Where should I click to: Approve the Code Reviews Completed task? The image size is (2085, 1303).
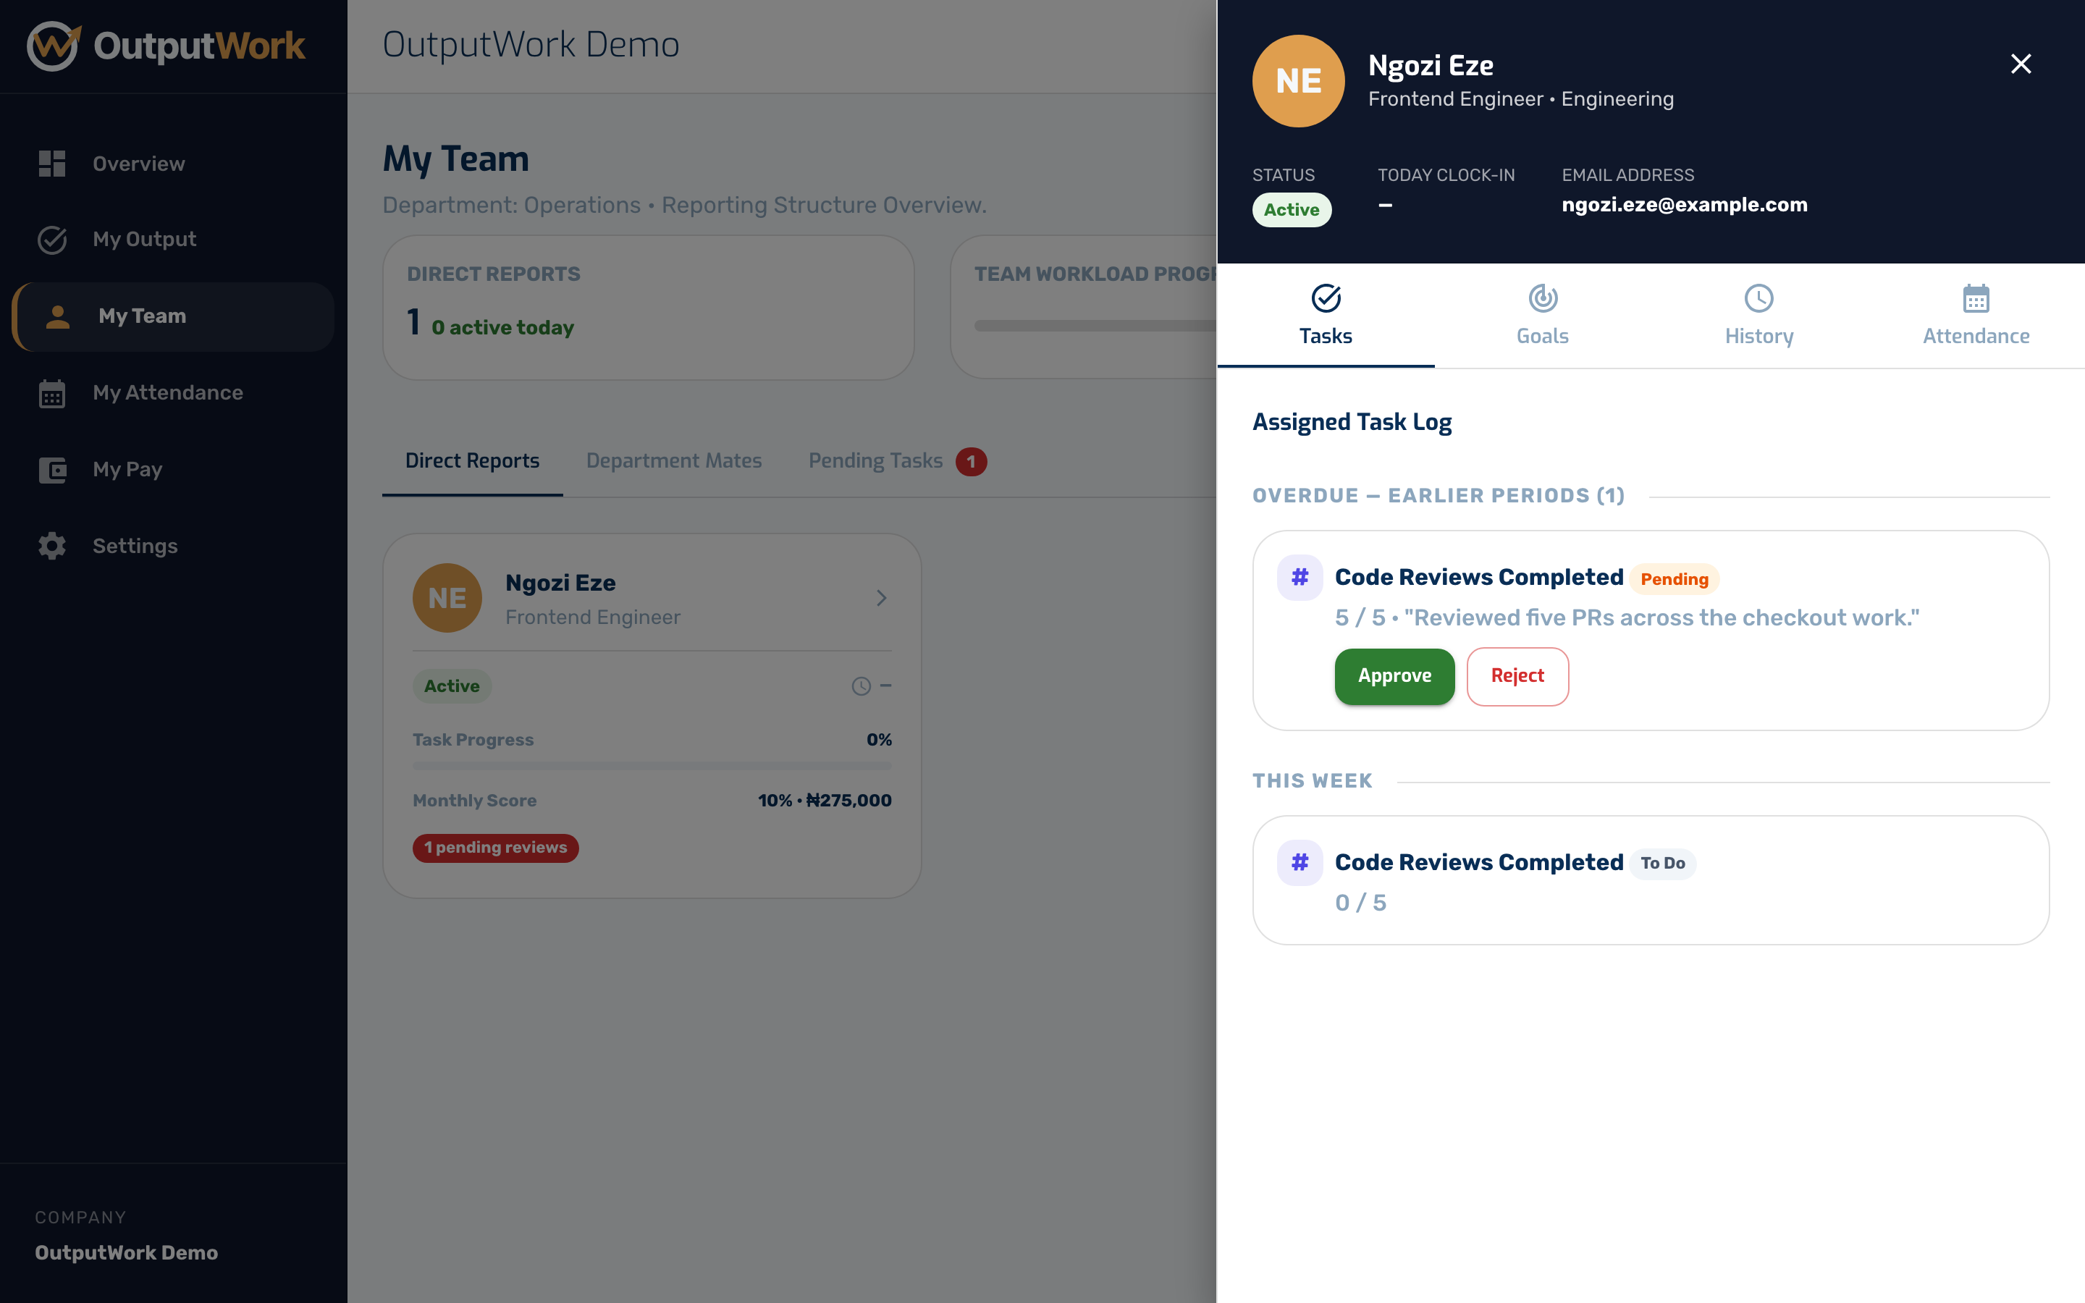click(x=1394, y=677)
